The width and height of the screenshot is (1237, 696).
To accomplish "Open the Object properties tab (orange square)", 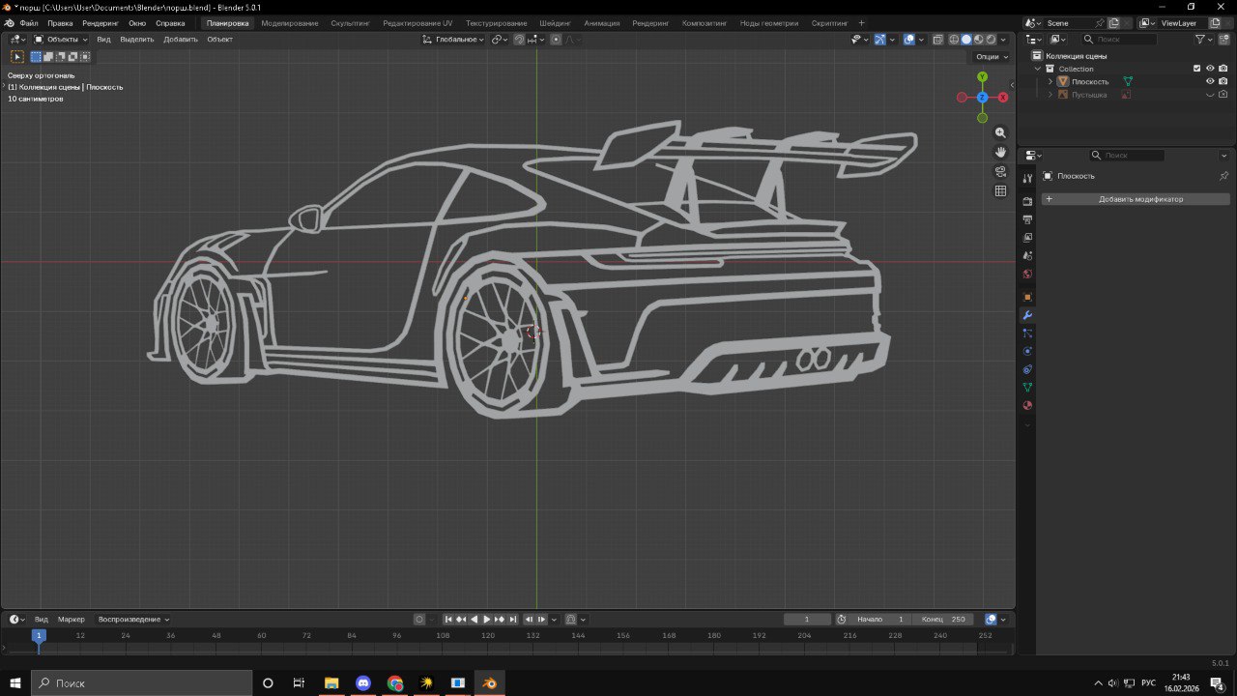I will pyautogui.click(x=1027, y=297).
